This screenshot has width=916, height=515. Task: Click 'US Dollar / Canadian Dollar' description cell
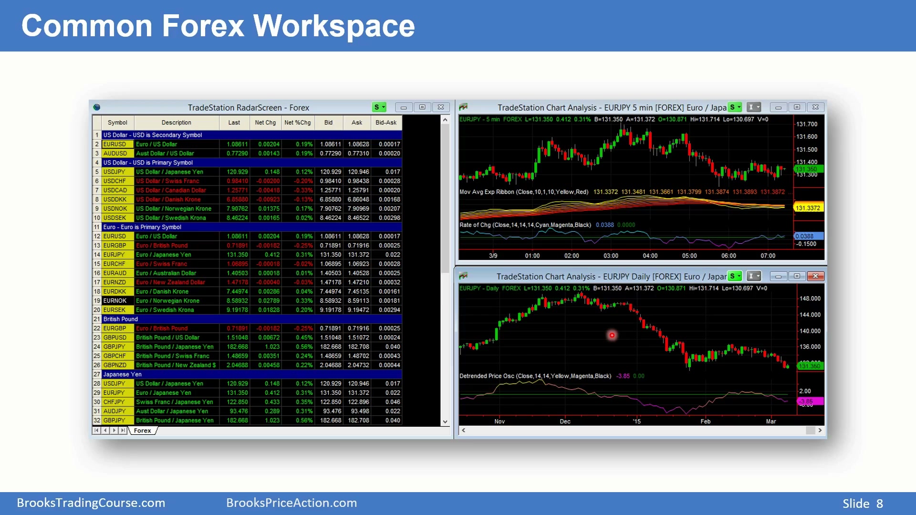(177, 190)
